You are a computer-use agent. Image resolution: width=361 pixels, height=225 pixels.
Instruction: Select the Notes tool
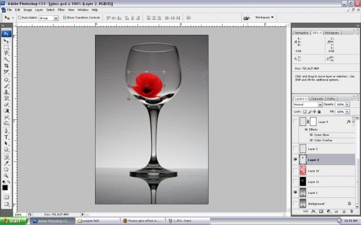(6, 157)
